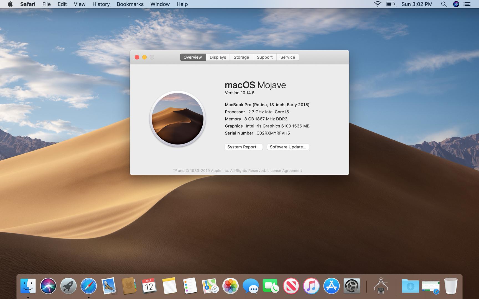Open System Preferences gear in Dock
This screenshot has height=299, width=479.
pos(352,286)
